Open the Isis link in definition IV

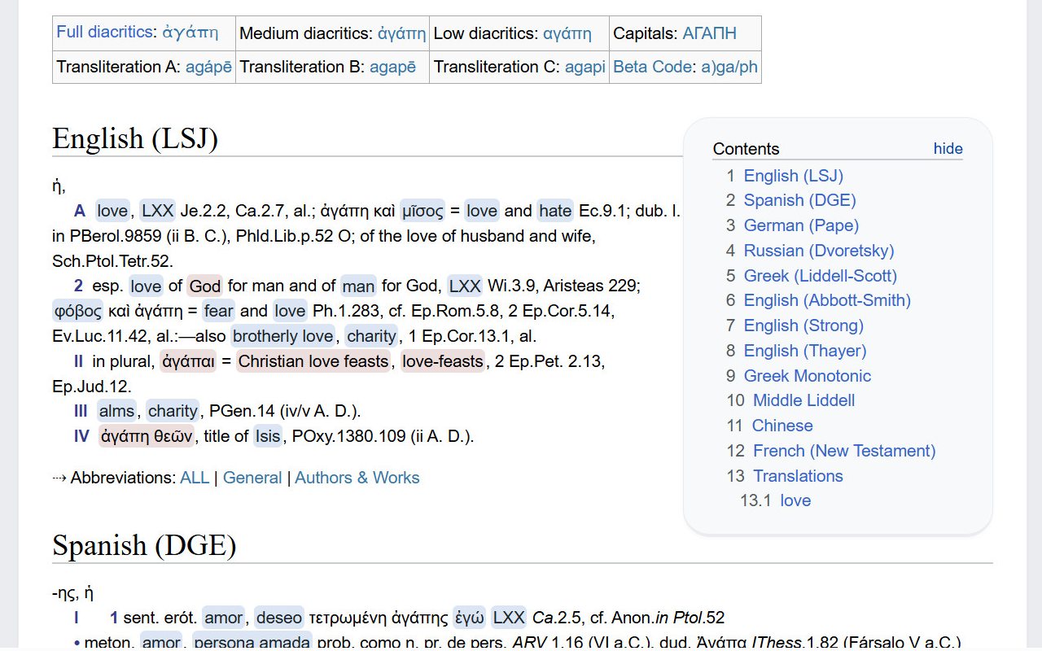tap(266, 436)
